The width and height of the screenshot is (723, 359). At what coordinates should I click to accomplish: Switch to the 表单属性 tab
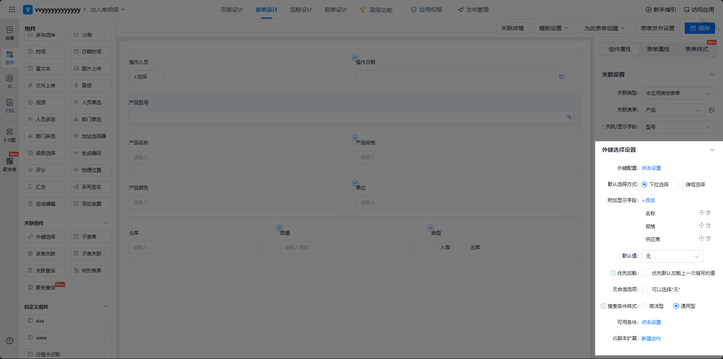[658, 49]
